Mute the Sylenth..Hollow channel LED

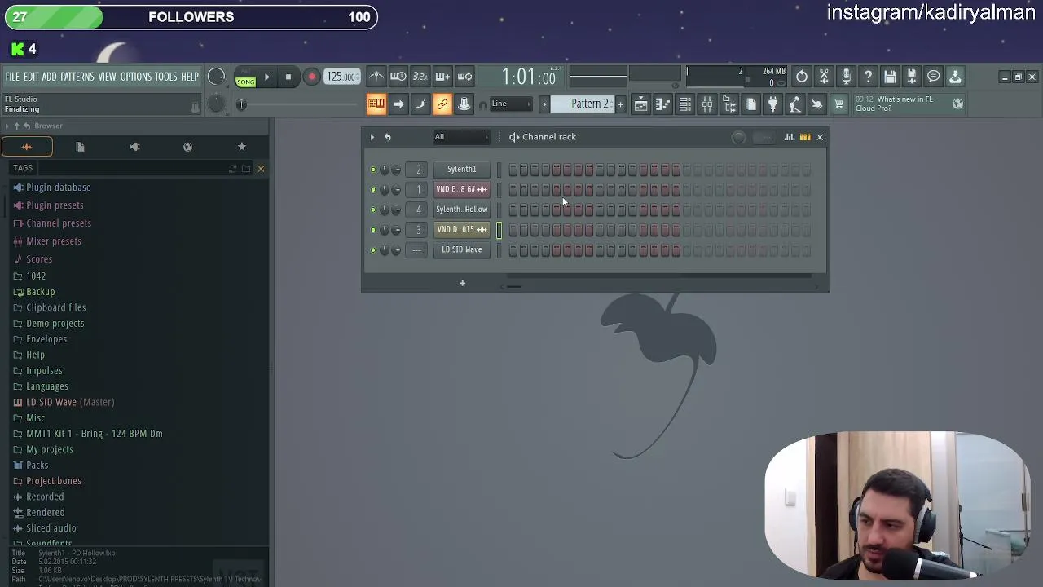(x=373, y=210)
